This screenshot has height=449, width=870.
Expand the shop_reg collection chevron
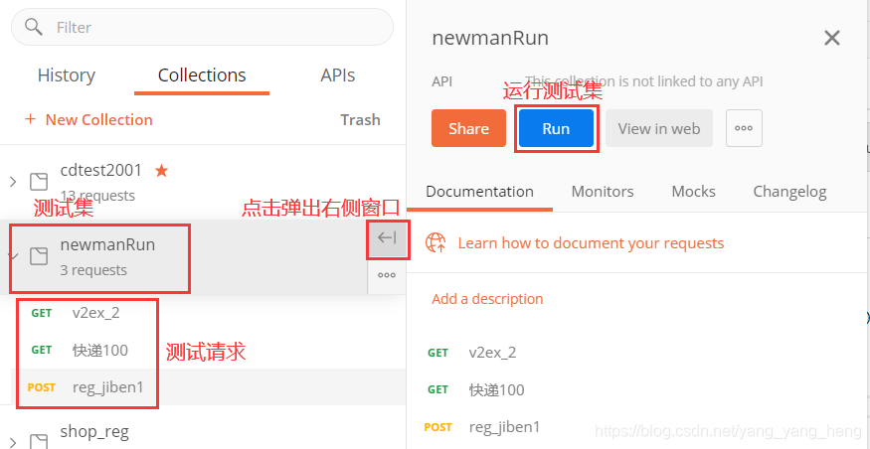coord(13,442)
